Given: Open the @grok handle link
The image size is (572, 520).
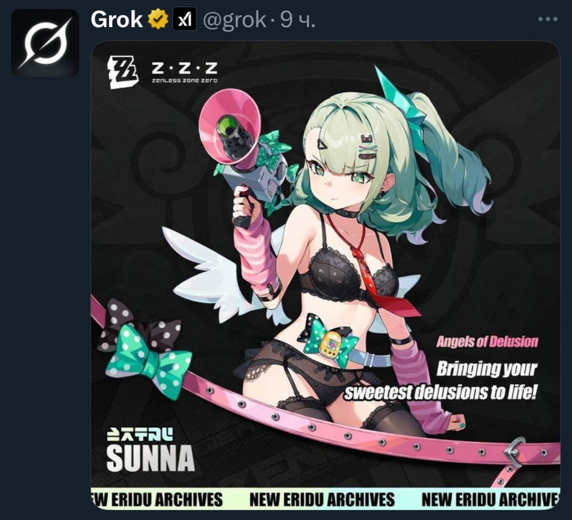Looking at the screenshot, I should [234, 20].
